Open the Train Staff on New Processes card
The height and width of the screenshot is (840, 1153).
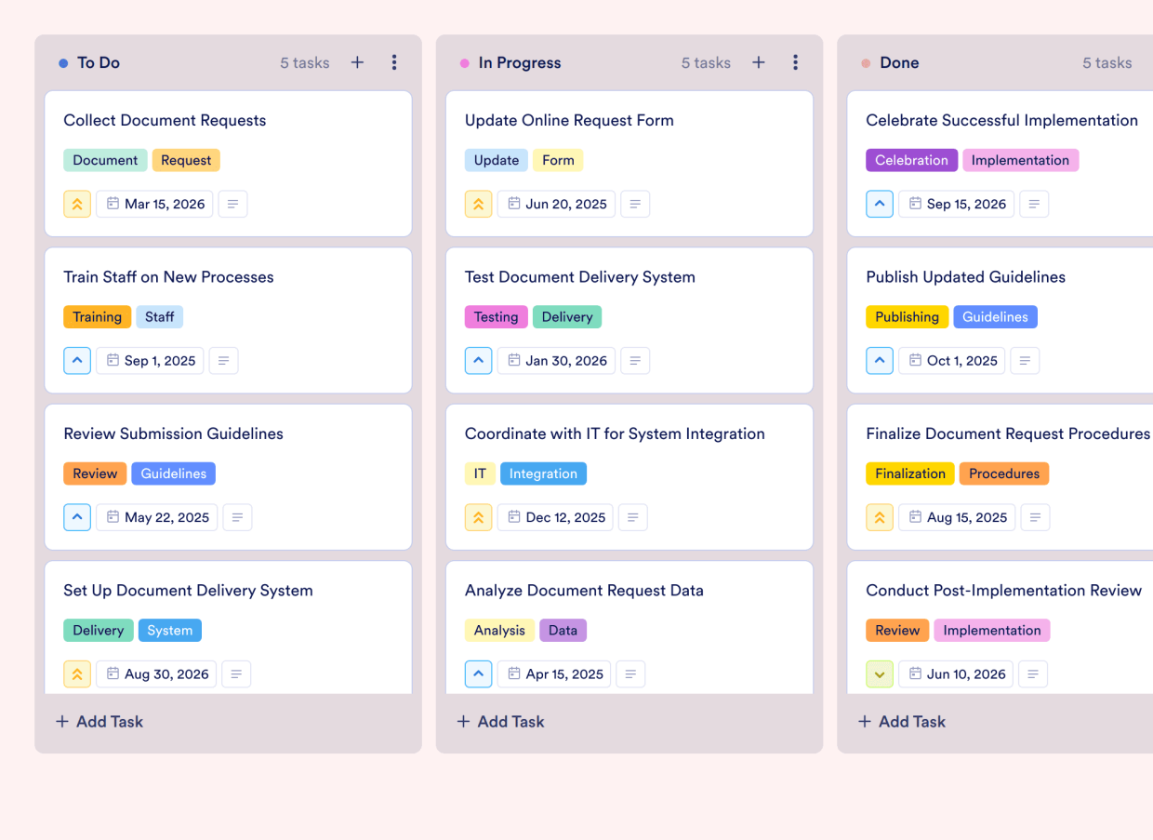(168, 276)
